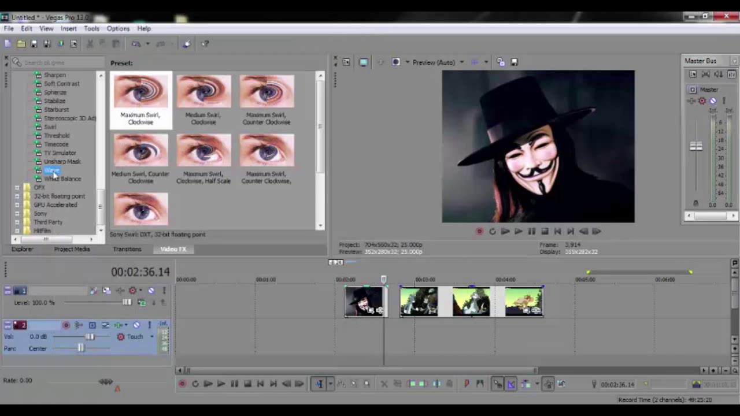The height and width of the screenshot is (416, 740).
Task: Click play in the preview window transport
Action: pos(518,231)
